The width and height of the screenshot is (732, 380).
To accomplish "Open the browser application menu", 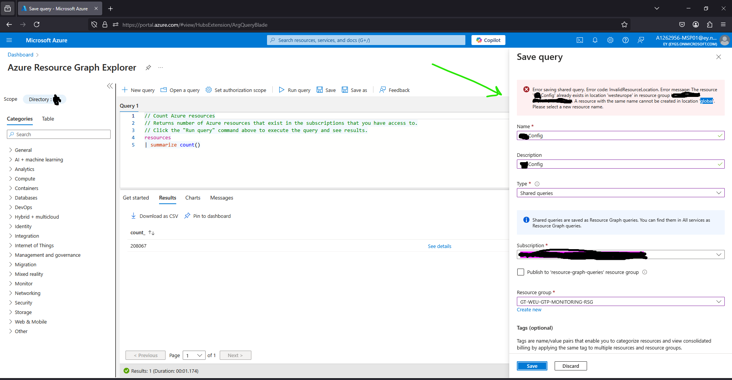I will 723,24.
